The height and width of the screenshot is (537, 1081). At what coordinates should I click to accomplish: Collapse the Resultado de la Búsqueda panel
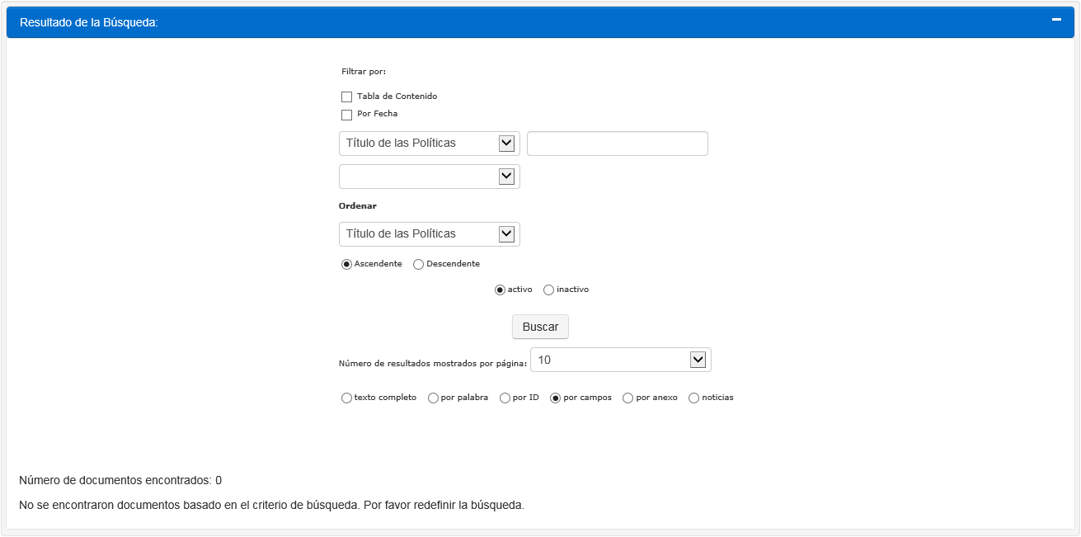click(x=1056, y=20)
